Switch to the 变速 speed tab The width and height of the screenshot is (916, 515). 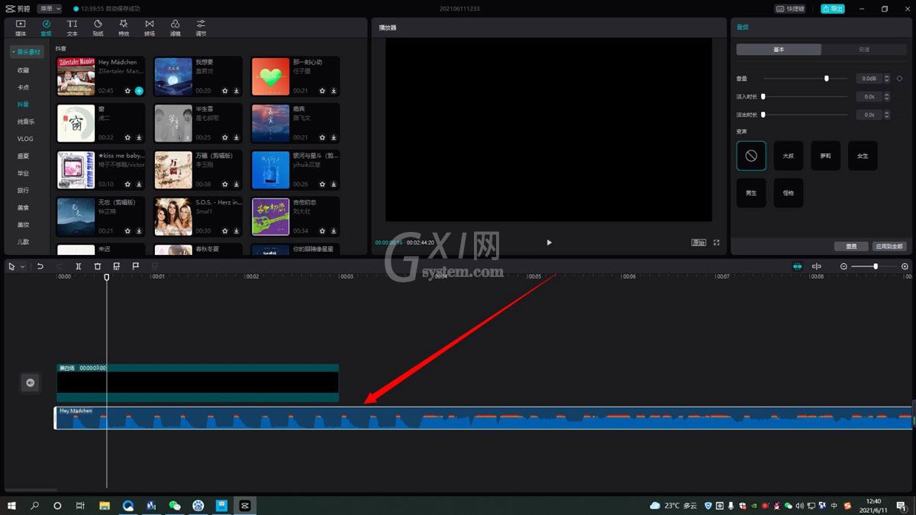(x=864, y=49)
